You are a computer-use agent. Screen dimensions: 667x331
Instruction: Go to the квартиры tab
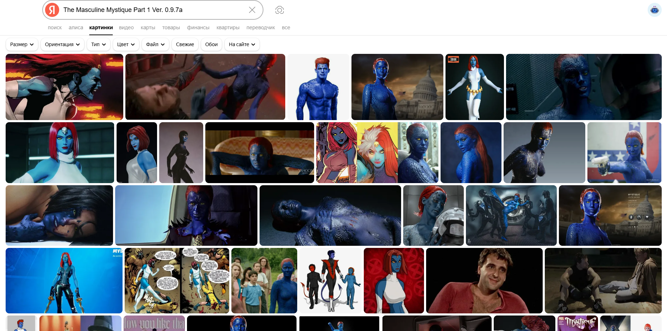coord(228,27)
